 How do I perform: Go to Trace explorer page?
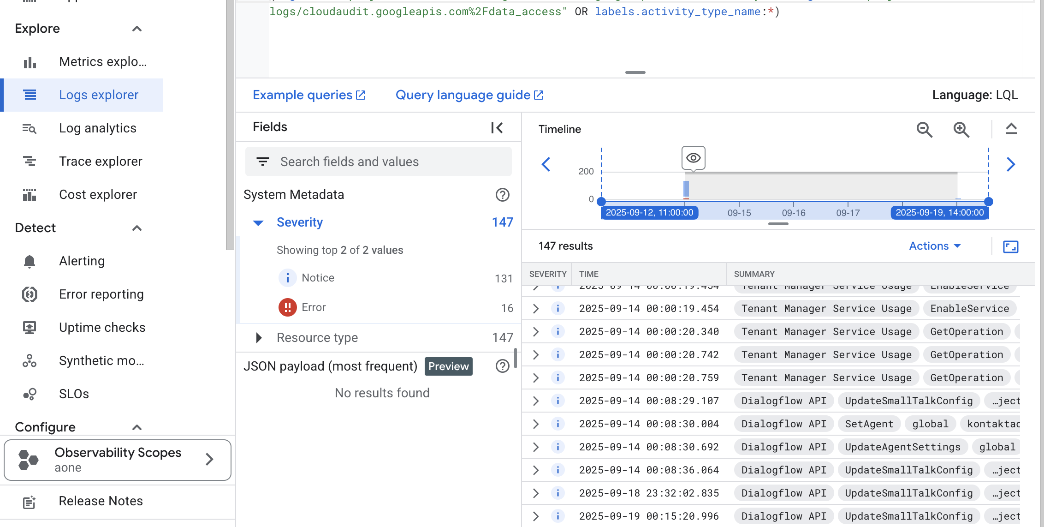click(x=100, y=162)
